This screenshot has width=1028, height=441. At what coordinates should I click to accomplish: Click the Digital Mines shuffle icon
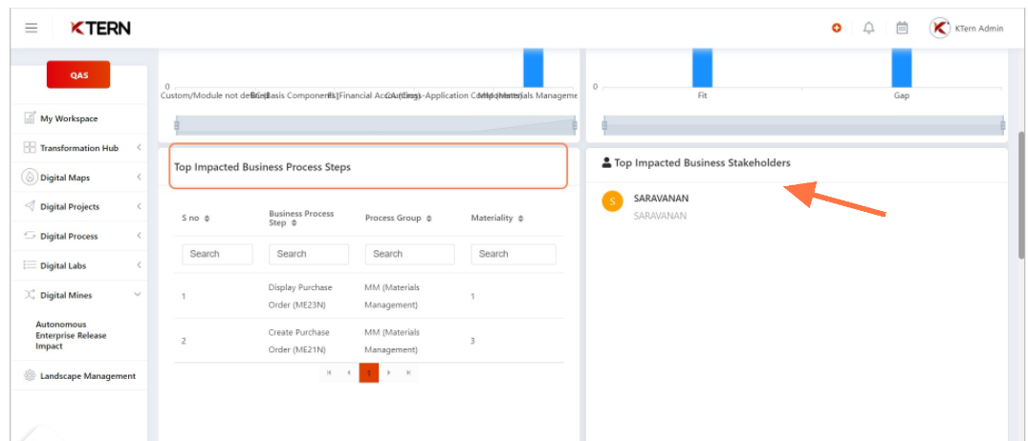coord(30,295)
